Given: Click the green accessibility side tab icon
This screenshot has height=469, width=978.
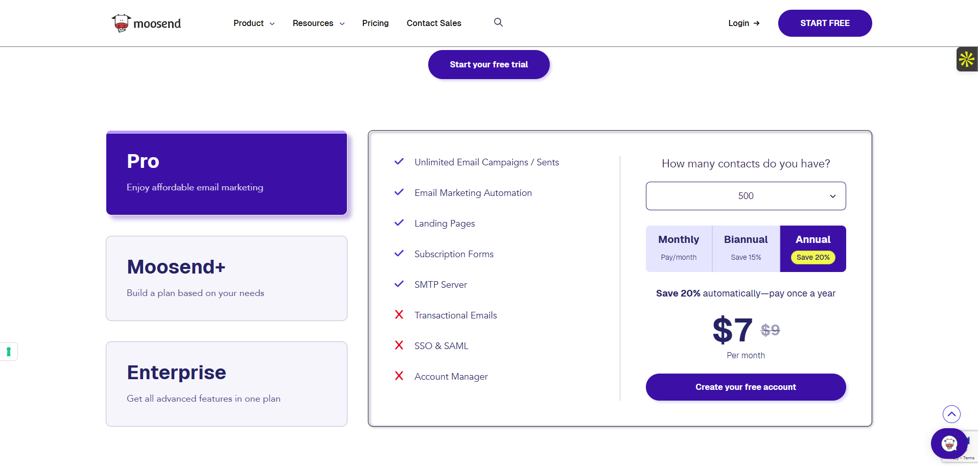Looking at the screenshot, I should tap(9, 352).
